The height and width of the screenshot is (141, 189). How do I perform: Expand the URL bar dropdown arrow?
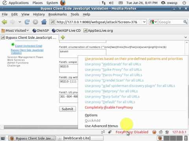[x=144, y=22]
